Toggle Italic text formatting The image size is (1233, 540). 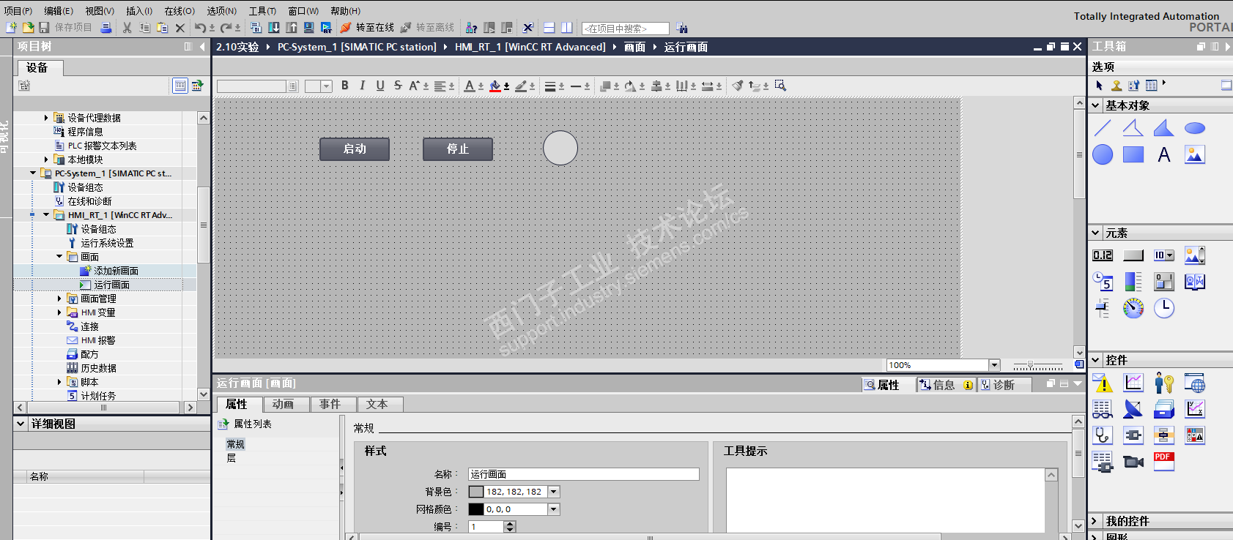[363, 86]
